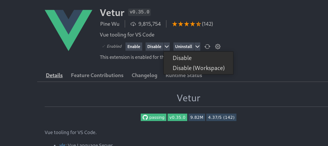Expand the Uninstall dropdown arrow
Viewport: 328px width, 146px height.
pos(197,47)
